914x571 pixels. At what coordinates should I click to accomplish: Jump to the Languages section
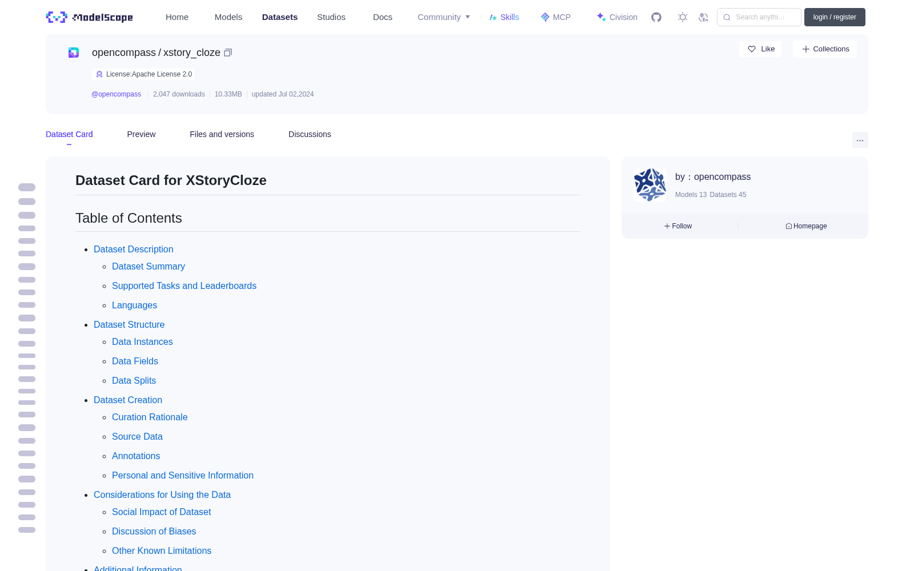pos(134,305)
